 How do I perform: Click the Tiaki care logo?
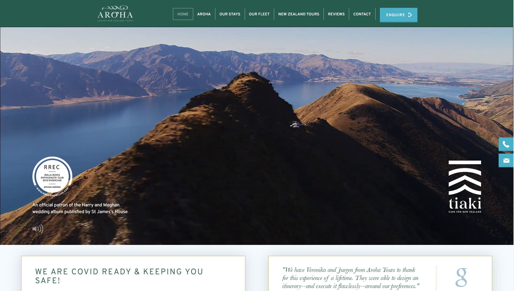(x=465, y=186)
